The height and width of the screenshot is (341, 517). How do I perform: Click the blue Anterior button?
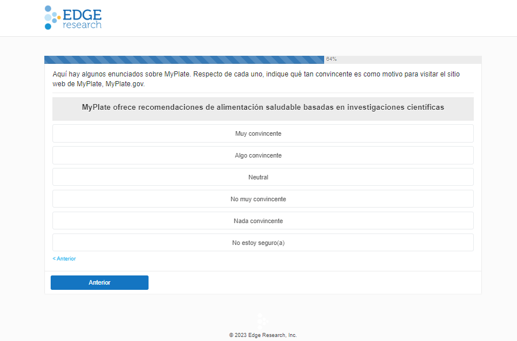tap(100, 283)
